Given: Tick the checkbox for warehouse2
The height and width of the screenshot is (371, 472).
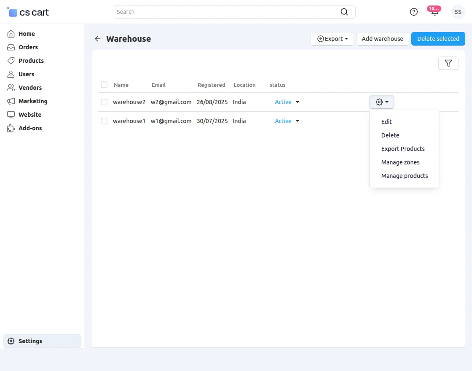Looking at the screenshot, I should point(104,102).
